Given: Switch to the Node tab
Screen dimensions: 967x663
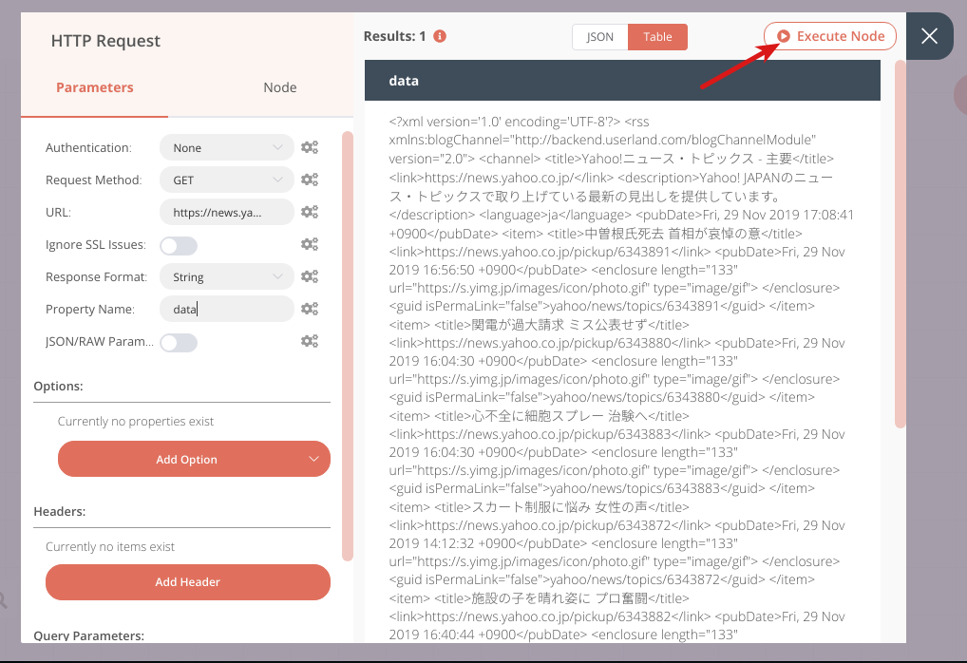Looking at the screenshot, I should pos(279,87).
